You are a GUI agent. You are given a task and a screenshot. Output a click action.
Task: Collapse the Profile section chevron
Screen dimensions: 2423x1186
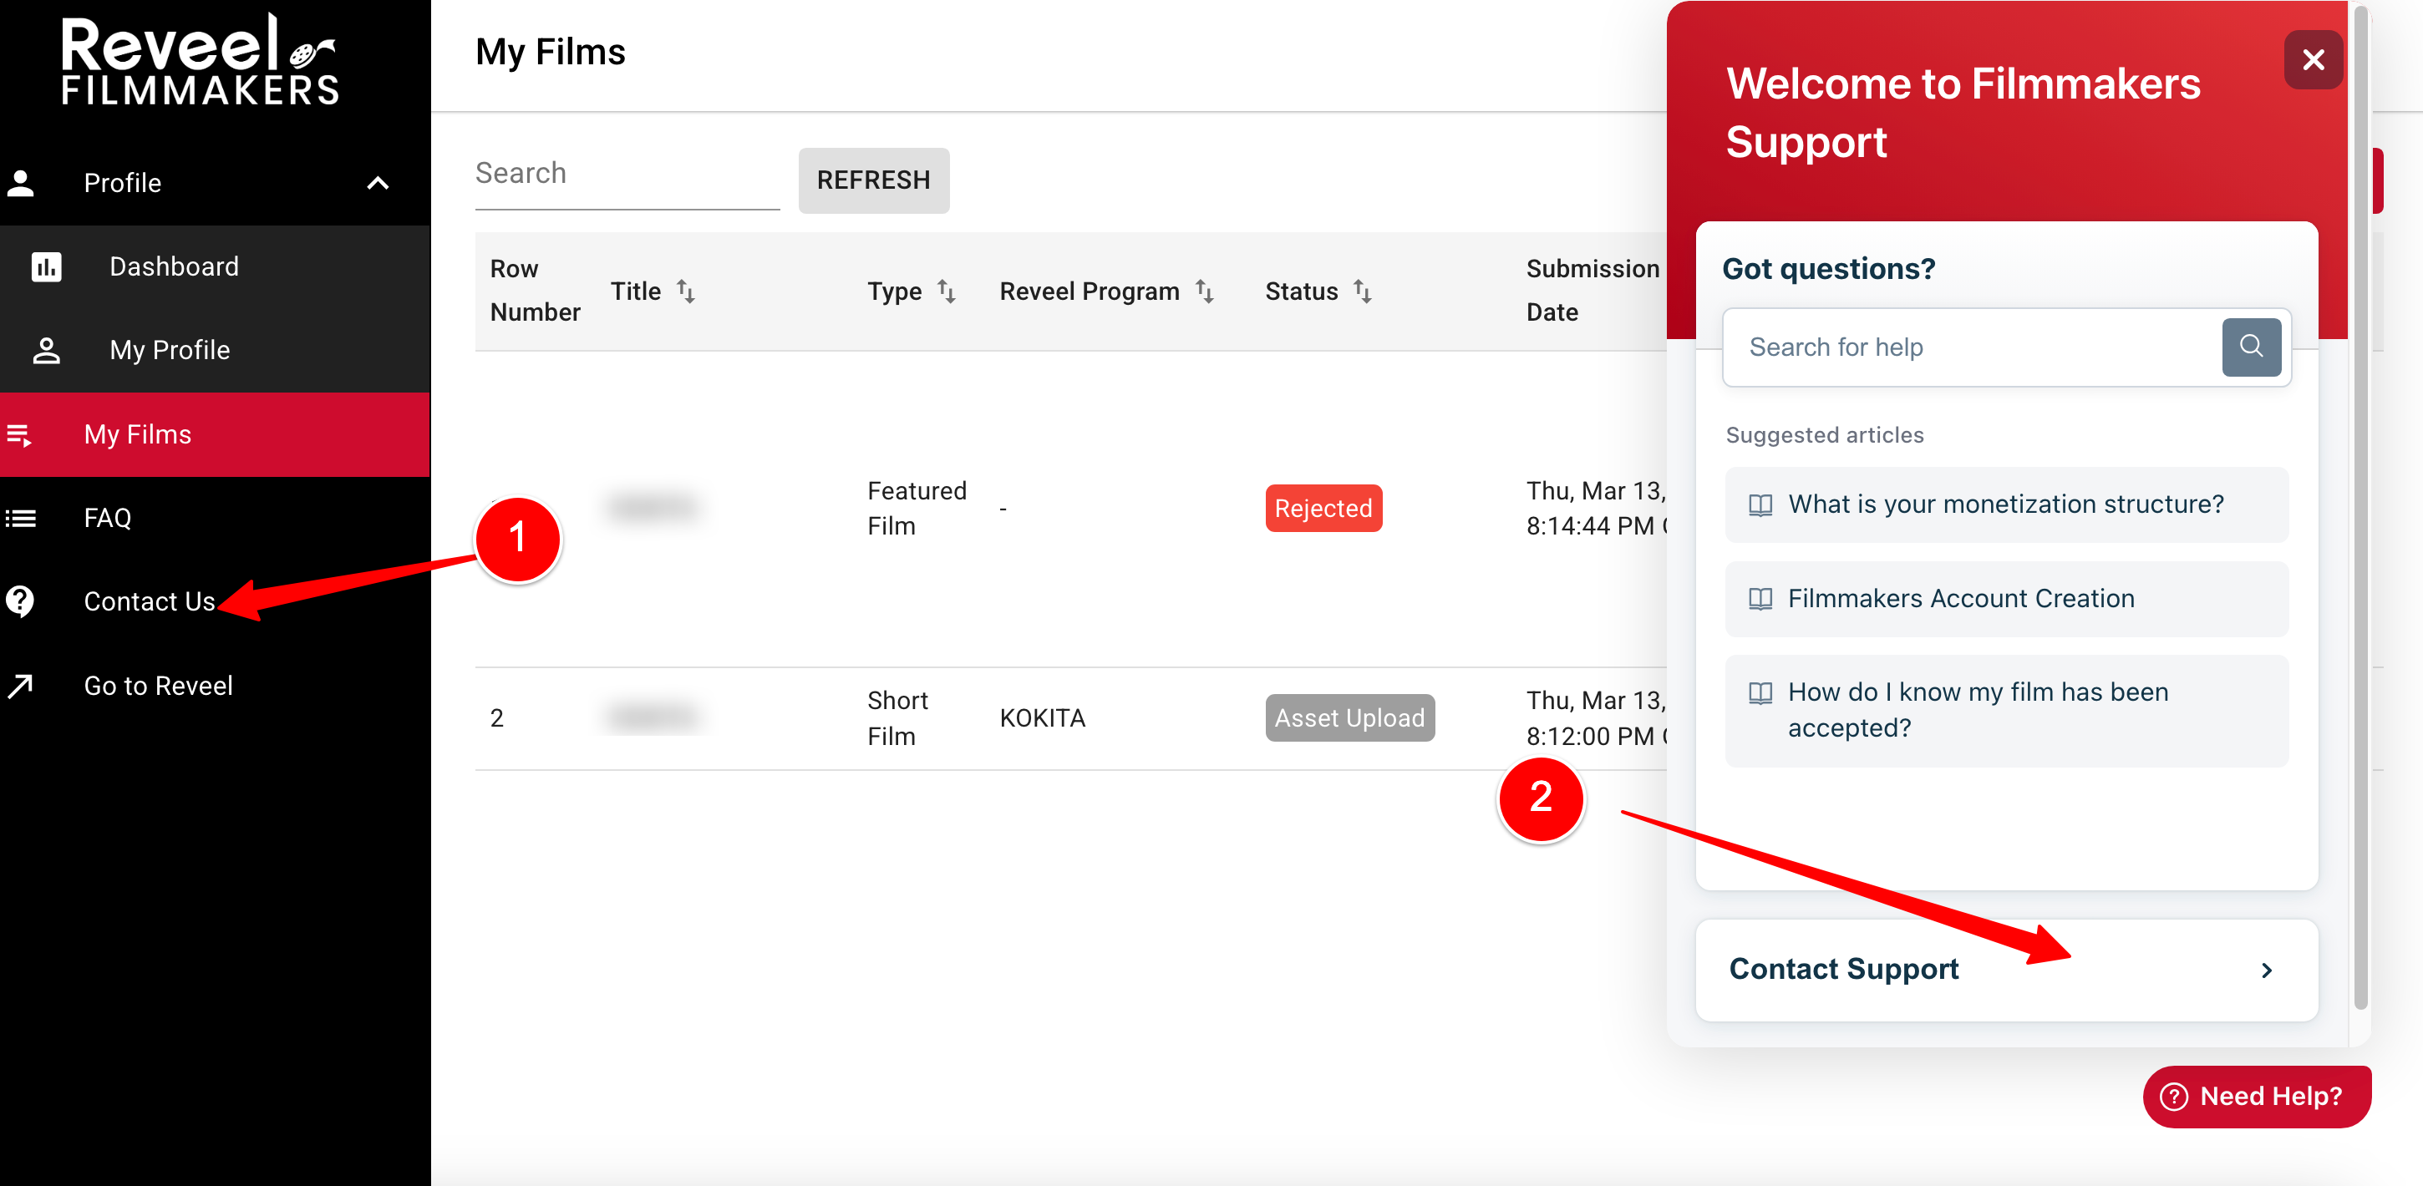(377, 184)
